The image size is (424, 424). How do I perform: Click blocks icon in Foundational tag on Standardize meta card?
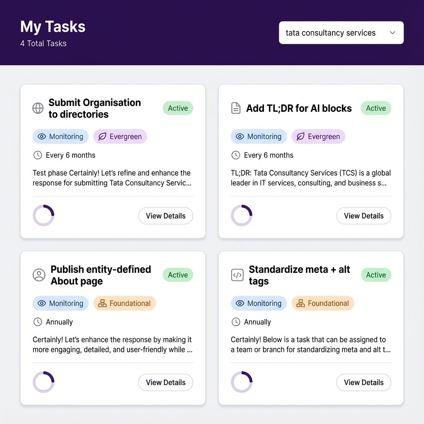tap(301, 304)
